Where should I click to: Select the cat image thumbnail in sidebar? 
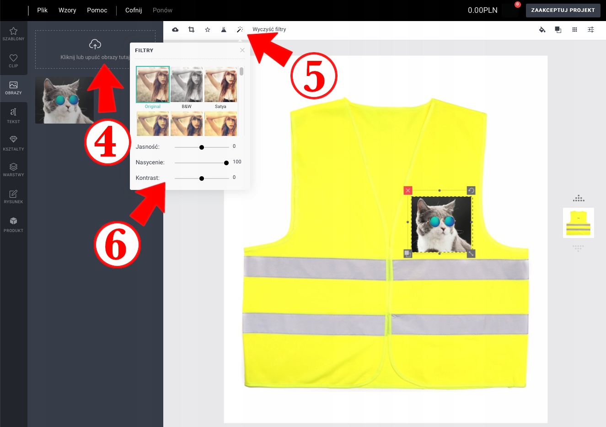click(x=64, y=100)
